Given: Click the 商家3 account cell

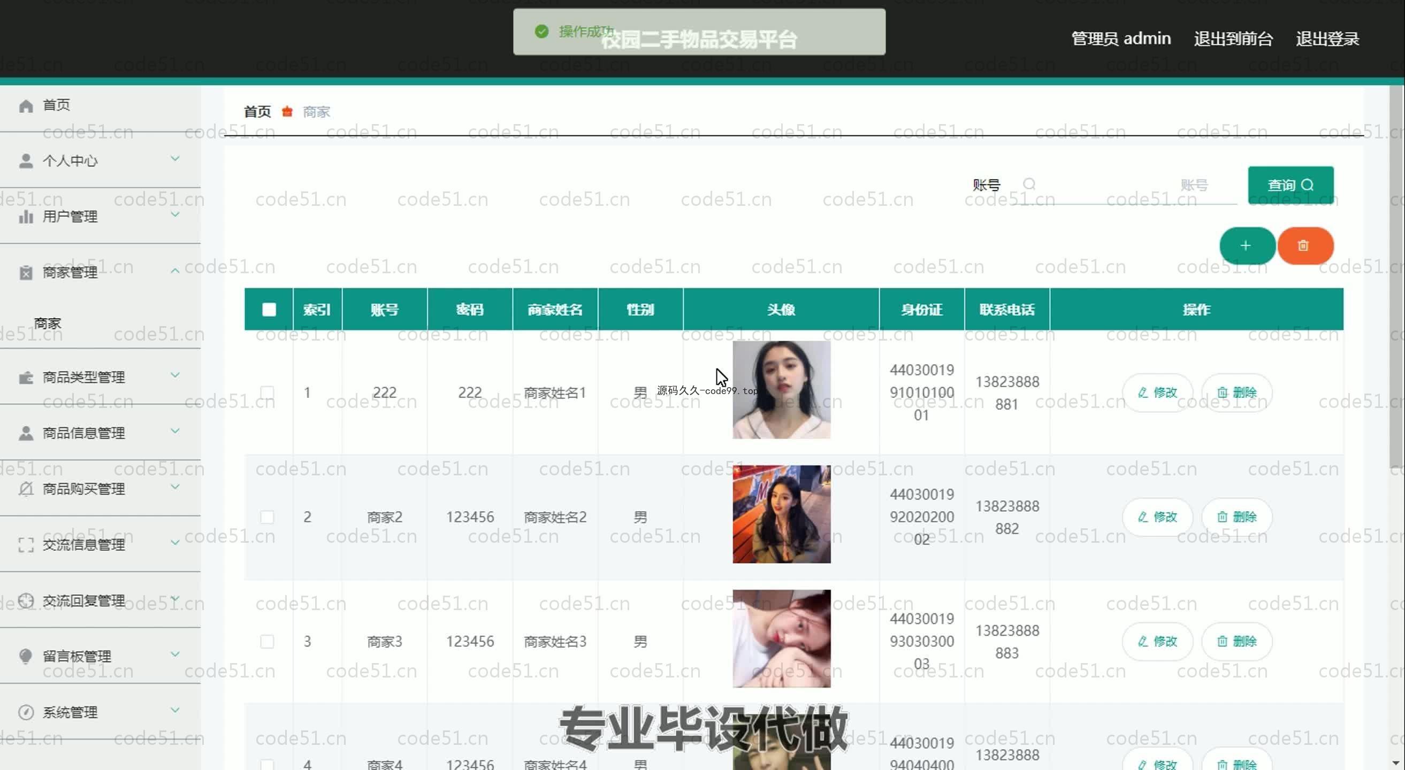Looking at the screenshot, I should pos(385,641).
